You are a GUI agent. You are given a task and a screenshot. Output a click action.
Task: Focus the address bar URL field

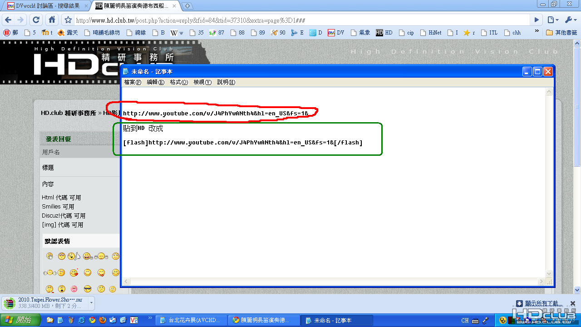click(302, 20)
